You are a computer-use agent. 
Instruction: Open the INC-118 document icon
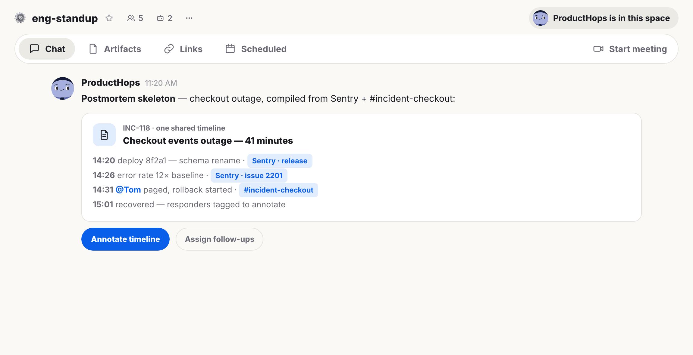pos(104,135)
